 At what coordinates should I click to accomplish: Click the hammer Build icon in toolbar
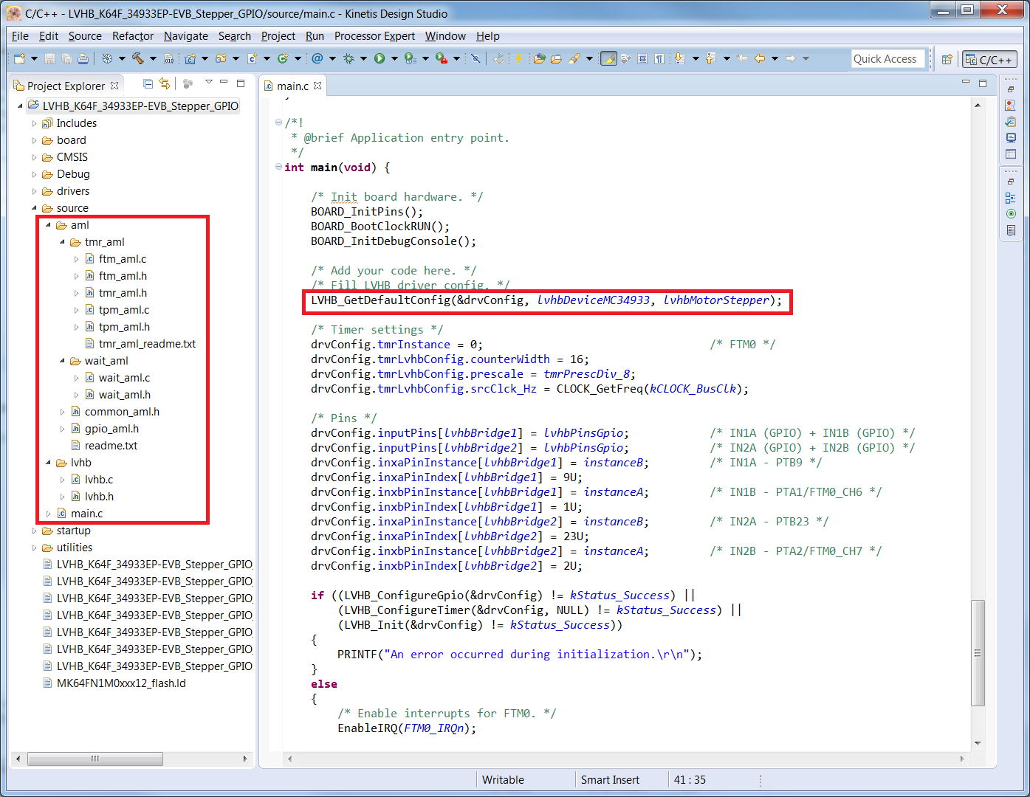tap(138, 58)
